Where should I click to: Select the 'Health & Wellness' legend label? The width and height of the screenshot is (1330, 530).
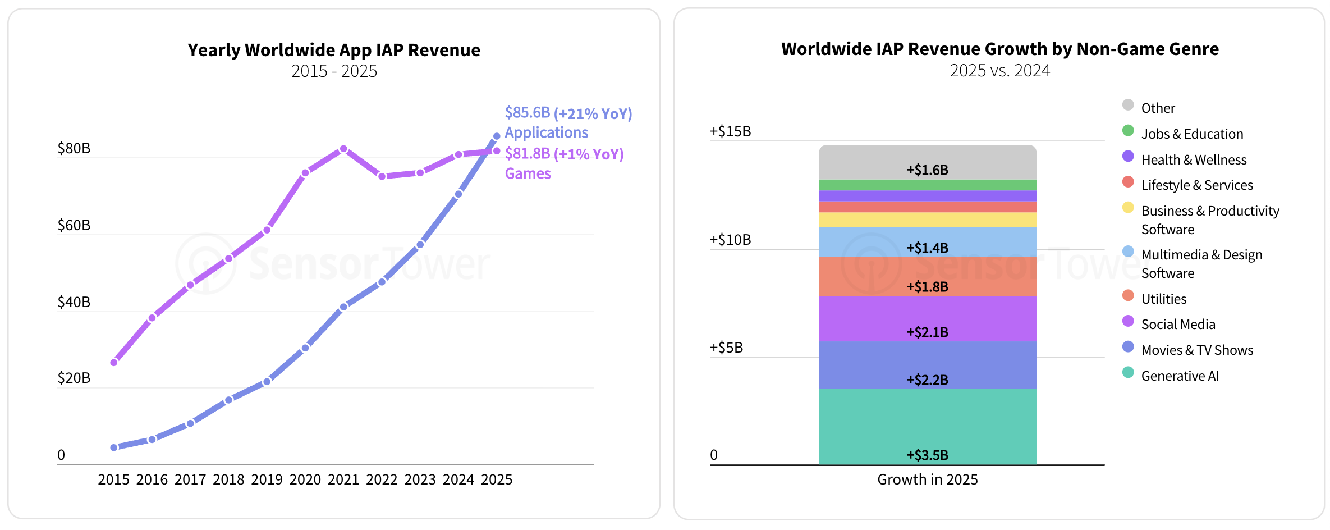[1194, 159]
